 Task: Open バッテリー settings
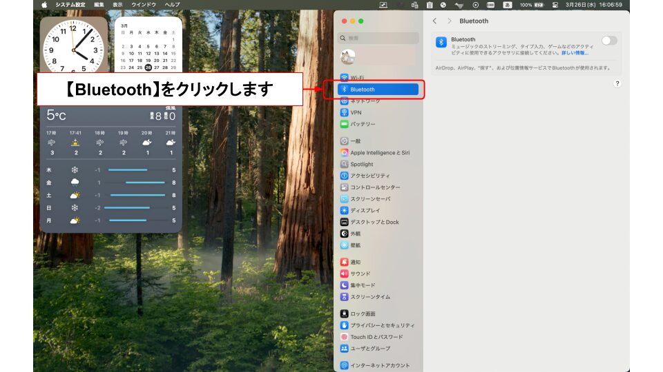tap(362, 124)
